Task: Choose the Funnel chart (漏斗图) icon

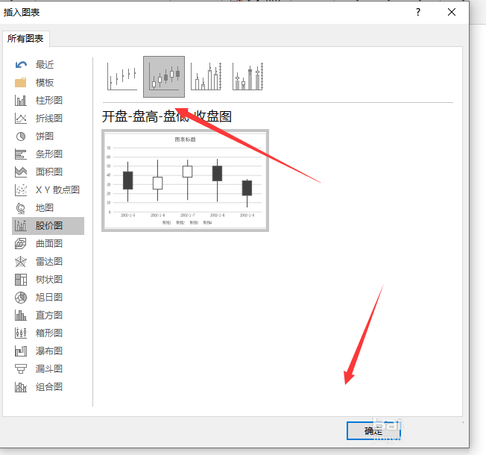Action: coord(21,368)
